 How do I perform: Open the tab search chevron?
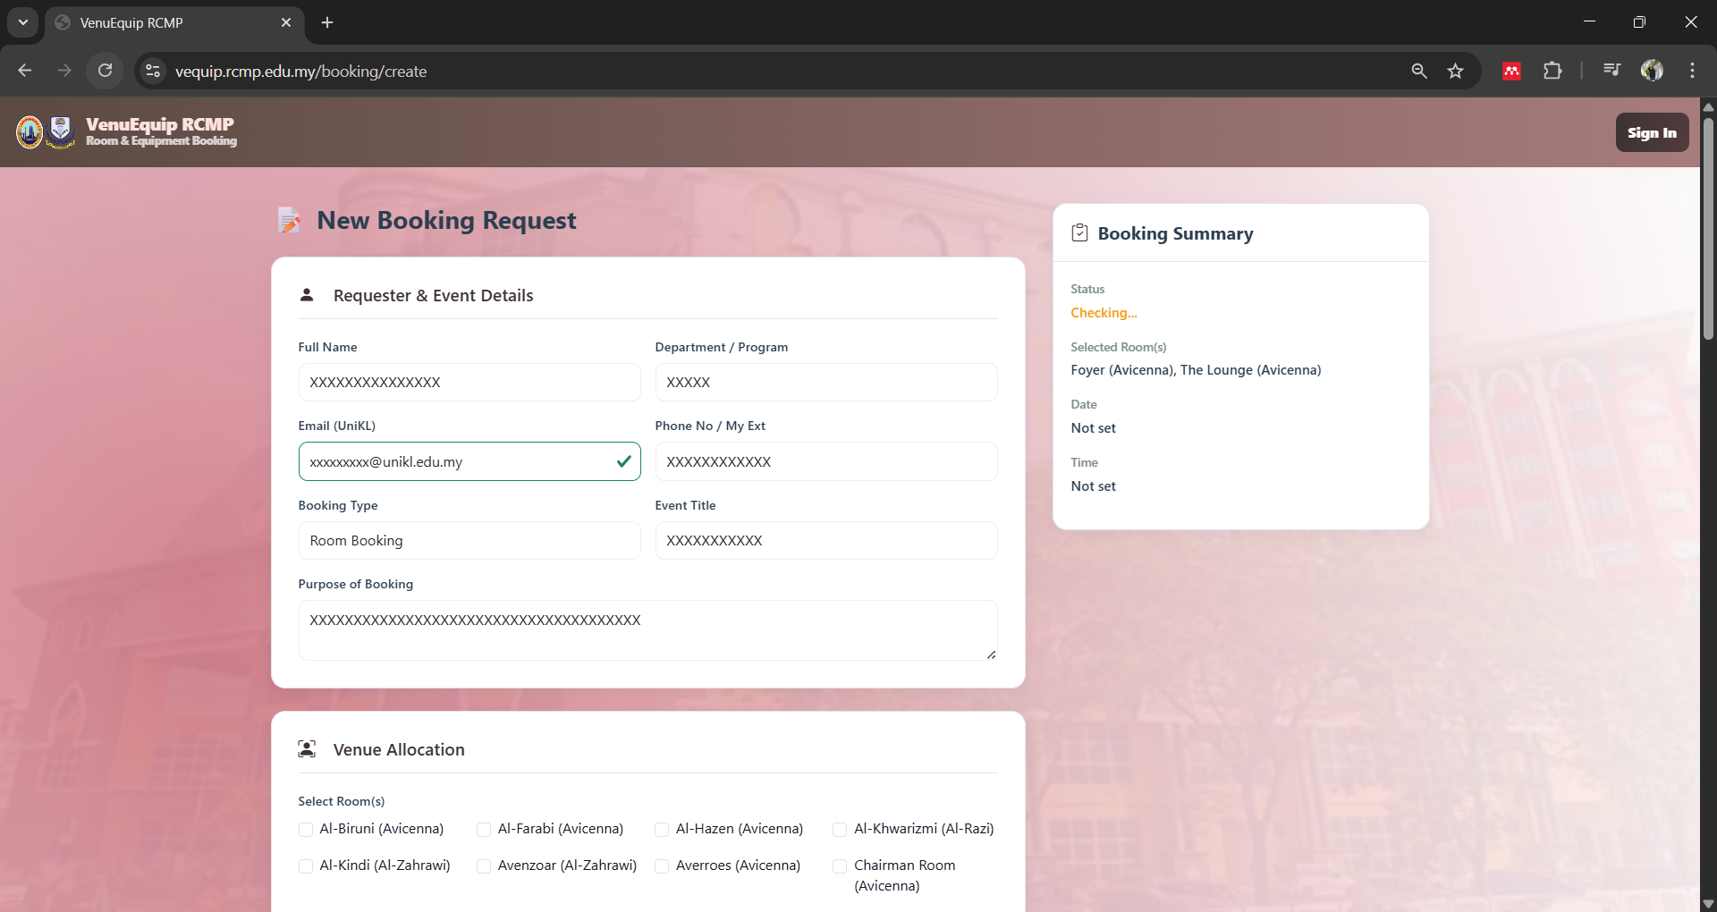coord(23,22)
